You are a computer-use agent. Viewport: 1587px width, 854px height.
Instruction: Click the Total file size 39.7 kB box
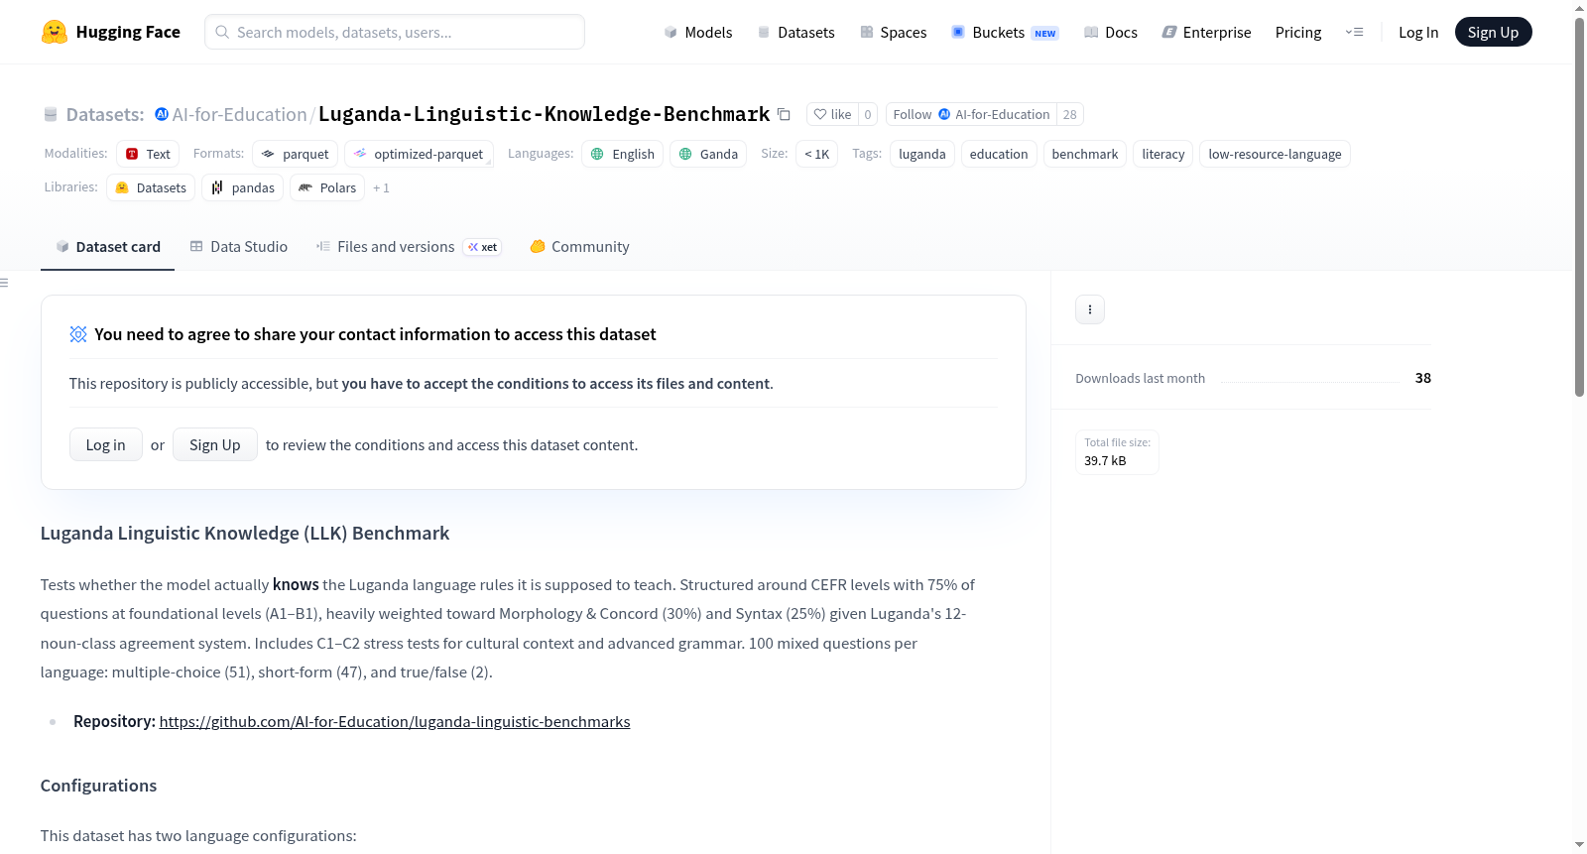click(x=1117, y=452)
